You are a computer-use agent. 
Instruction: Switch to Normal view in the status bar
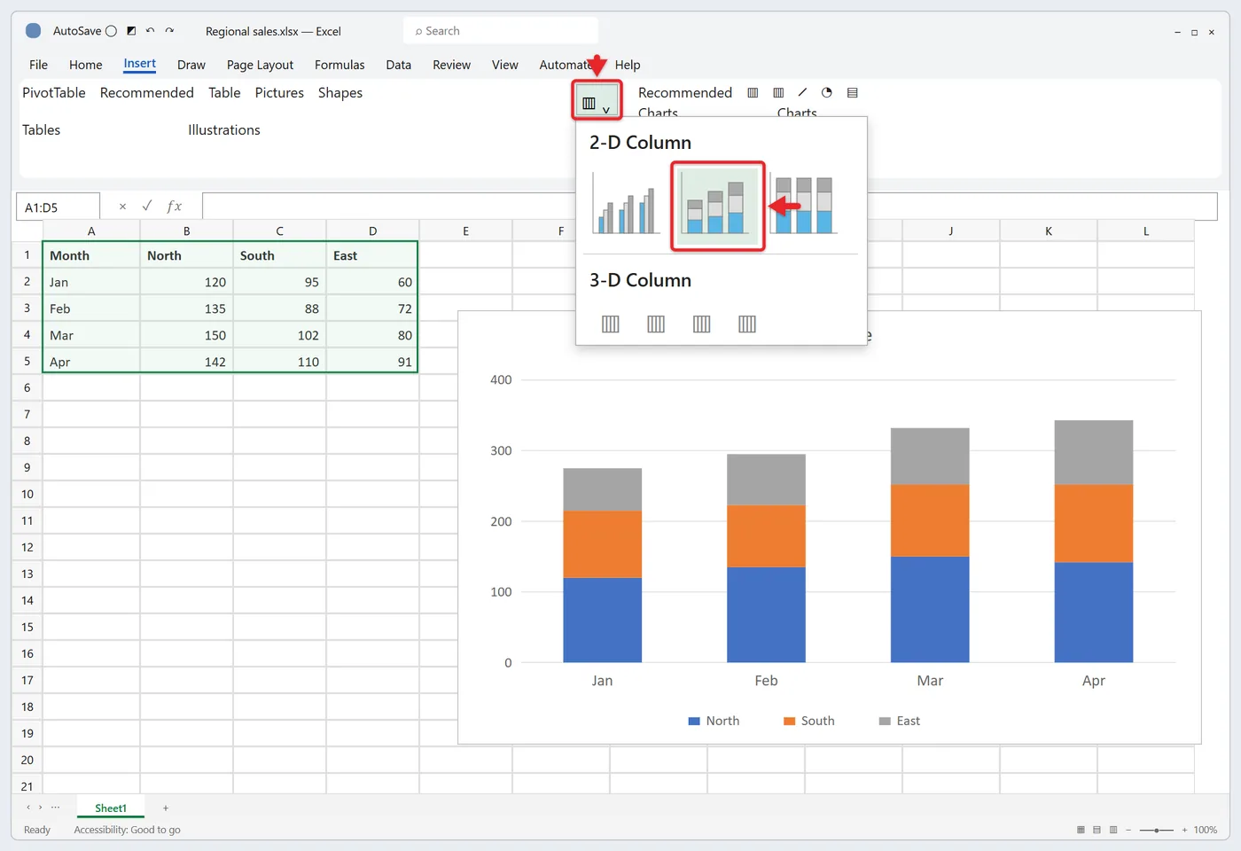click(x=1081, y=830)
